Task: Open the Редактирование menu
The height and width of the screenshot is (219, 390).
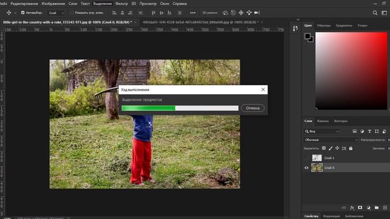Action: 24,4
